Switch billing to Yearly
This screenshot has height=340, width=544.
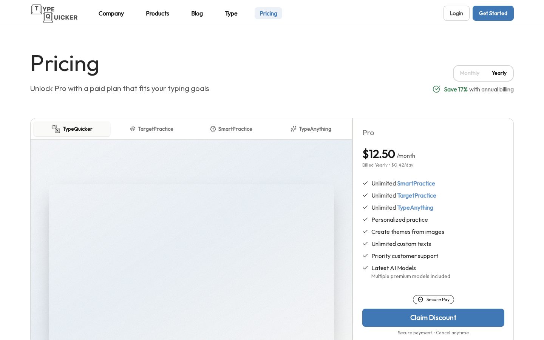tap(499, 73)
